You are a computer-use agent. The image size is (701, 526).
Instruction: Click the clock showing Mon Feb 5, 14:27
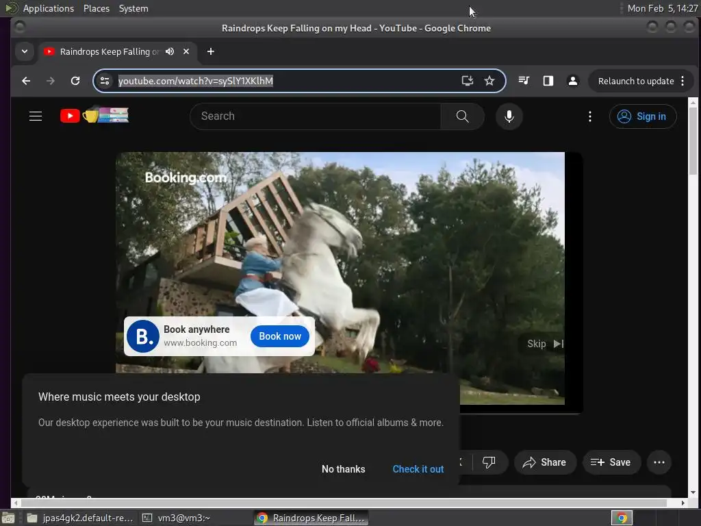662,8
